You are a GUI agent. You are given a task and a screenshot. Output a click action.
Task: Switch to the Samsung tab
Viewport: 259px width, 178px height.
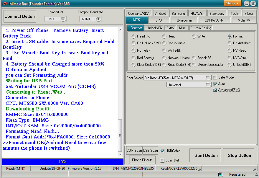(x=178, y=13)
